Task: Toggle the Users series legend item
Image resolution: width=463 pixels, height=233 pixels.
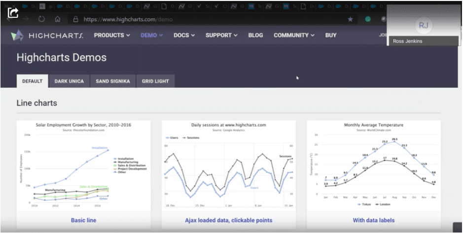Action: [172, 138]
